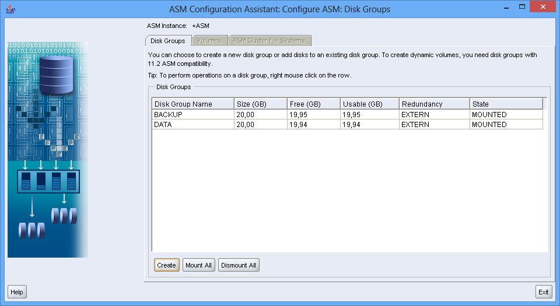Viewport: 560px width, 306px height.
Task: Click the Dismount All button
Action: (239, 265)
